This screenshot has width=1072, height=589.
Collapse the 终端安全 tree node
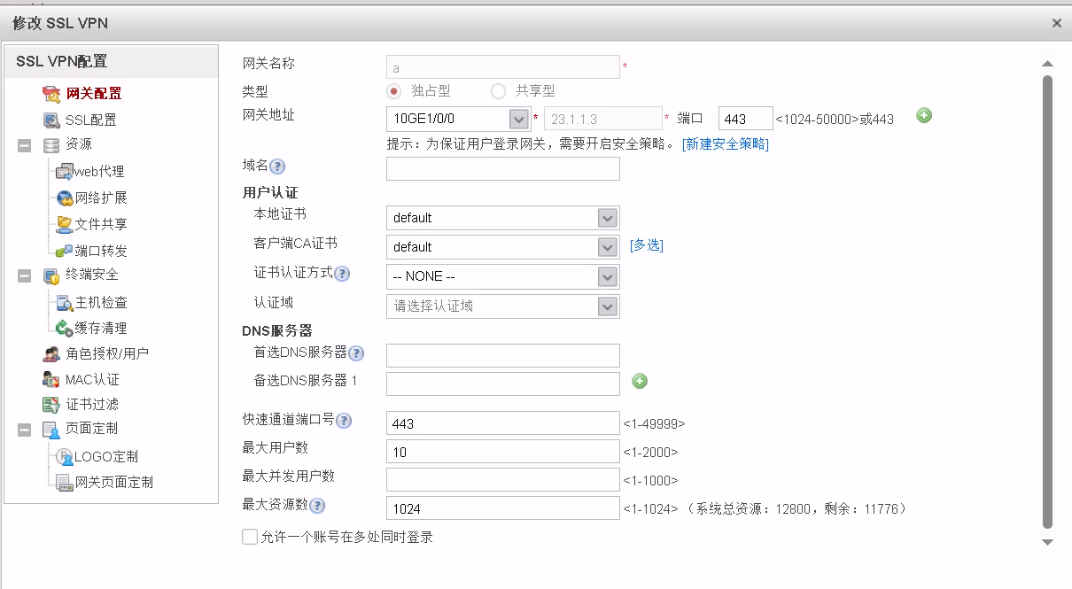pos(25,276)
